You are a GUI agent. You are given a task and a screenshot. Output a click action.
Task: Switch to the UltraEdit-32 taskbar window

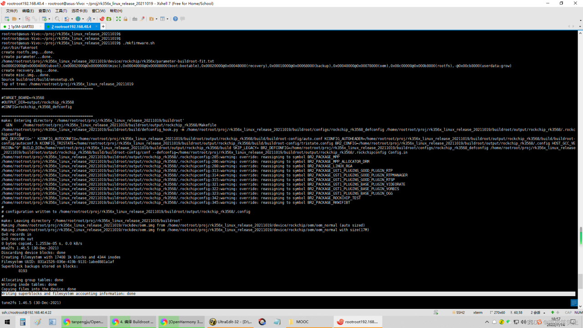[x=230, y=322]
